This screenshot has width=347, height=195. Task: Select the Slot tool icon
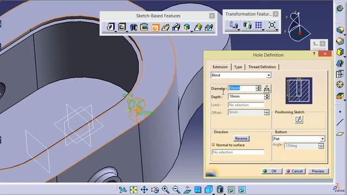point(176,28)
